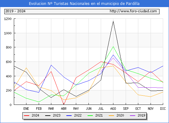Click the chart title about Pardilla tourists
The image size is (169, 123).
pyautogui.click(x=84, y=4)
